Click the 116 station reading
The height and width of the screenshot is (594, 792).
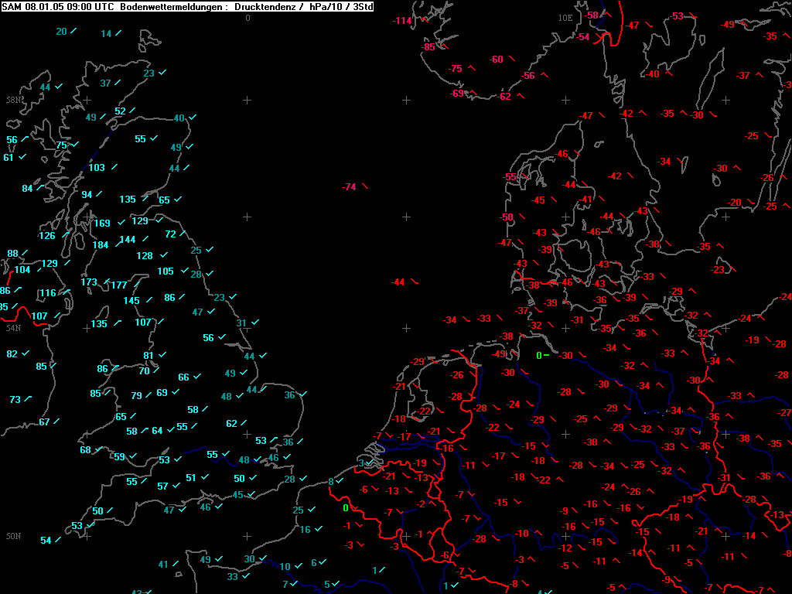click(48, 293)
